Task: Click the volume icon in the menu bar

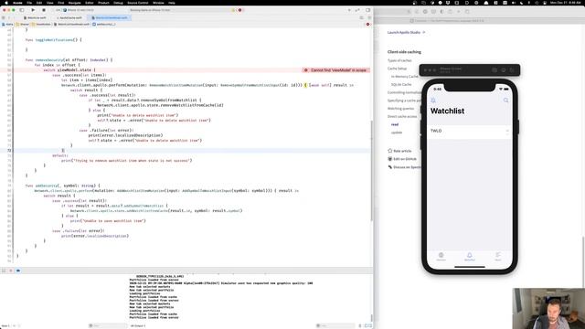Action: tap(514, 3)
